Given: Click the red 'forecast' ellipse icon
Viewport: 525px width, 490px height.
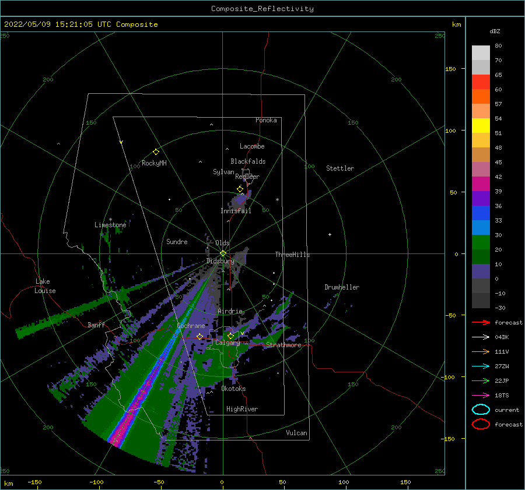Looking at the screenshot, I should 481,424.
